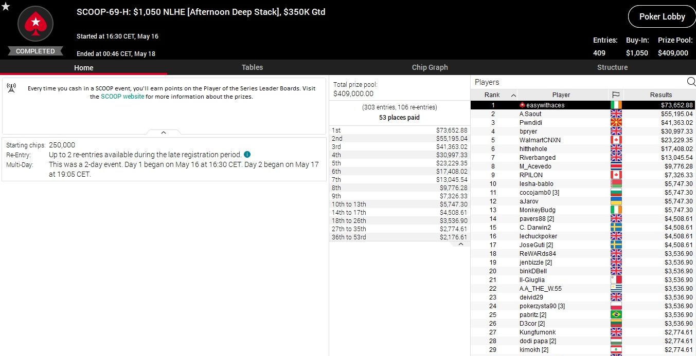Switch to the Tables tab
Viewport: 696px width, 356px height.
[252, 67]
